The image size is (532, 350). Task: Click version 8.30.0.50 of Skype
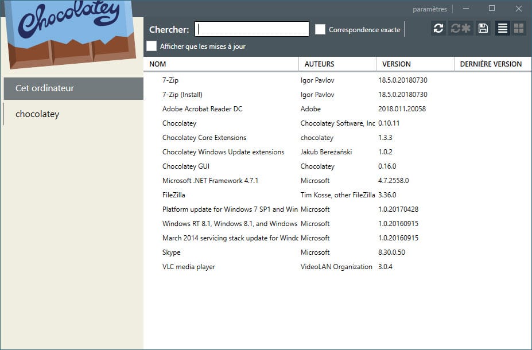391,252
